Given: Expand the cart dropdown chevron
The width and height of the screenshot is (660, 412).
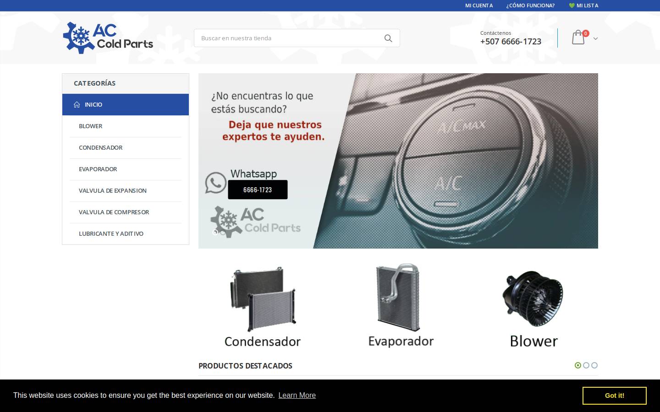Looking at the screenshot, I should tap(595, 38).
